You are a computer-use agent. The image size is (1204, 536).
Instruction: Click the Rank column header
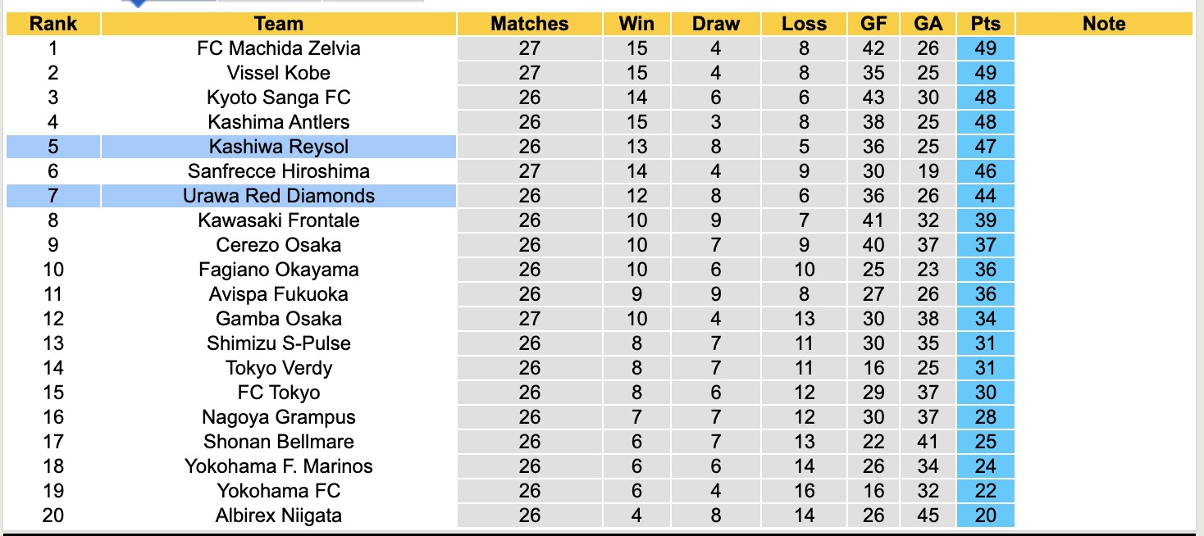(52, 24)
